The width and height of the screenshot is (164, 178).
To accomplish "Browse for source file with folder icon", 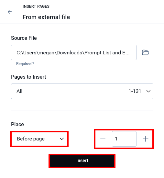I will (145, 52).
